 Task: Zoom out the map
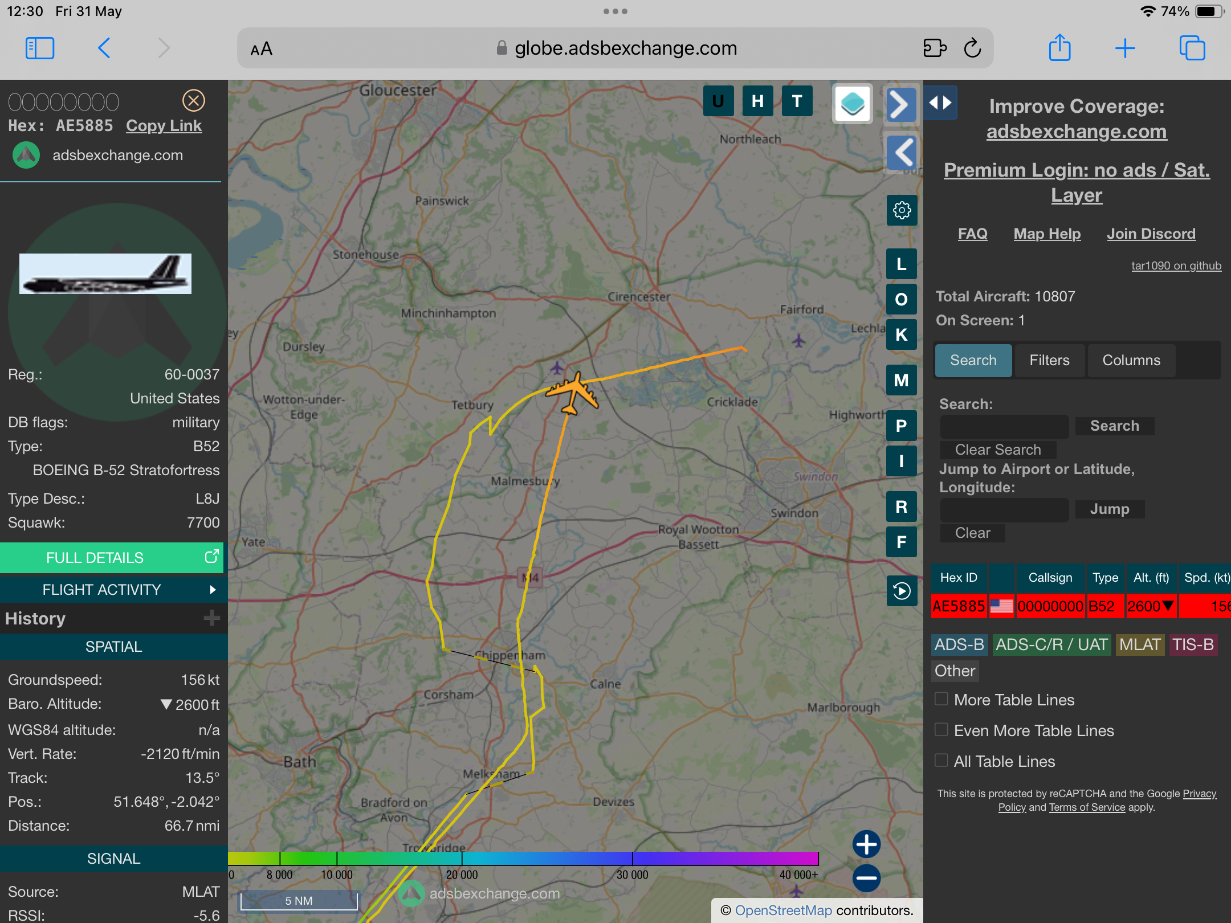point(866,878)
